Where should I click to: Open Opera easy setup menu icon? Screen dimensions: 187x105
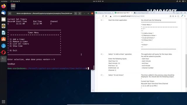click(185, 16)
